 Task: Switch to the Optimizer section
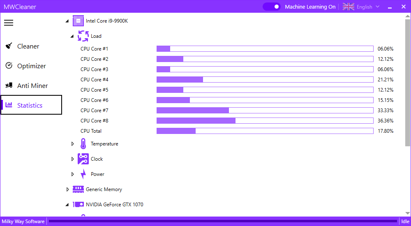(x=31, y=66)
